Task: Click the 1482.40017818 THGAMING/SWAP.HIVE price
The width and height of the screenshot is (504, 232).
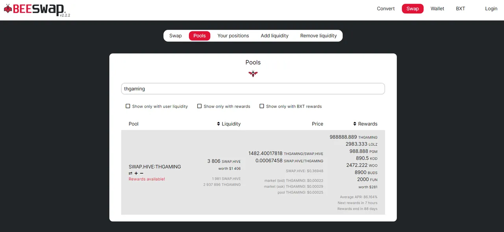Action: point(286,153)
